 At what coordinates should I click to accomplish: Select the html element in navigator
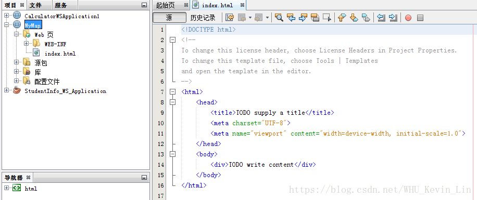tap(31, 189)
